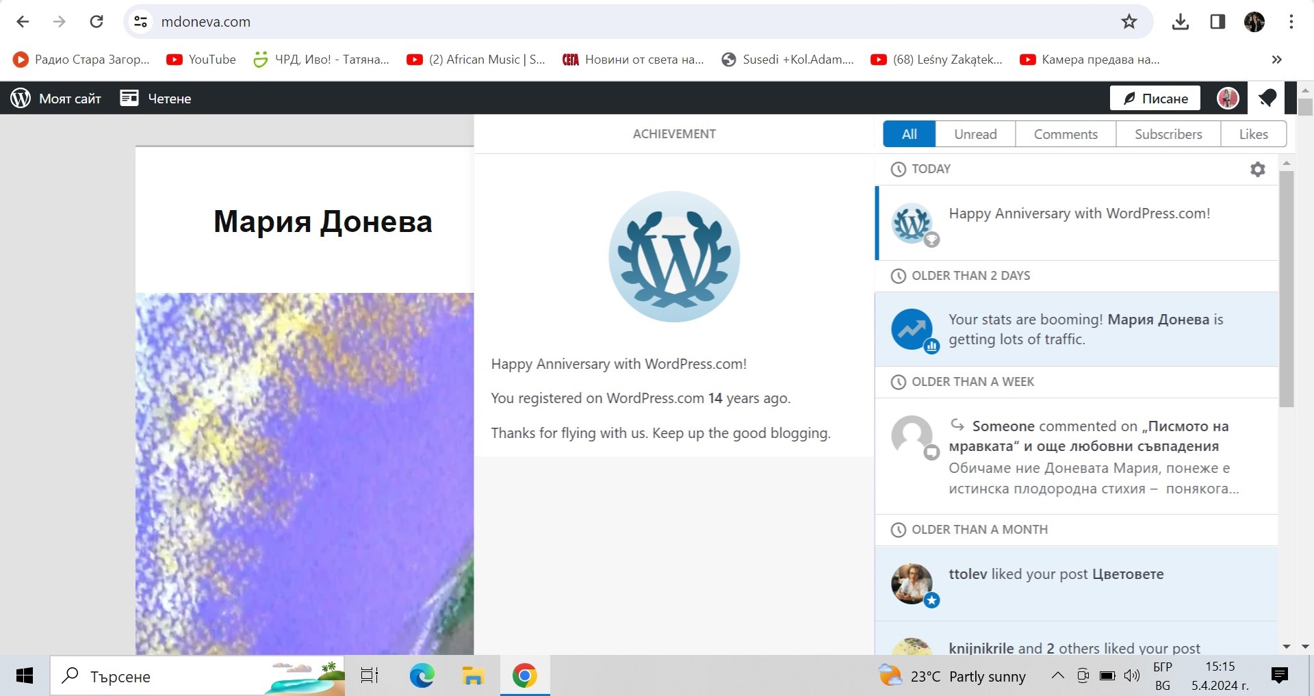Image resolution: width=1314 pixels, height=696 pixels.
Task: Open notification settings gear icon
Action: point(1257,169)
